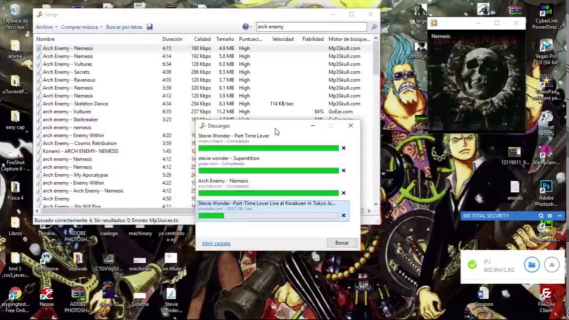569x320 pixels.
Task: Click Buscar por letras in the Songr toolbar
Action: click(x=124, y=27)
